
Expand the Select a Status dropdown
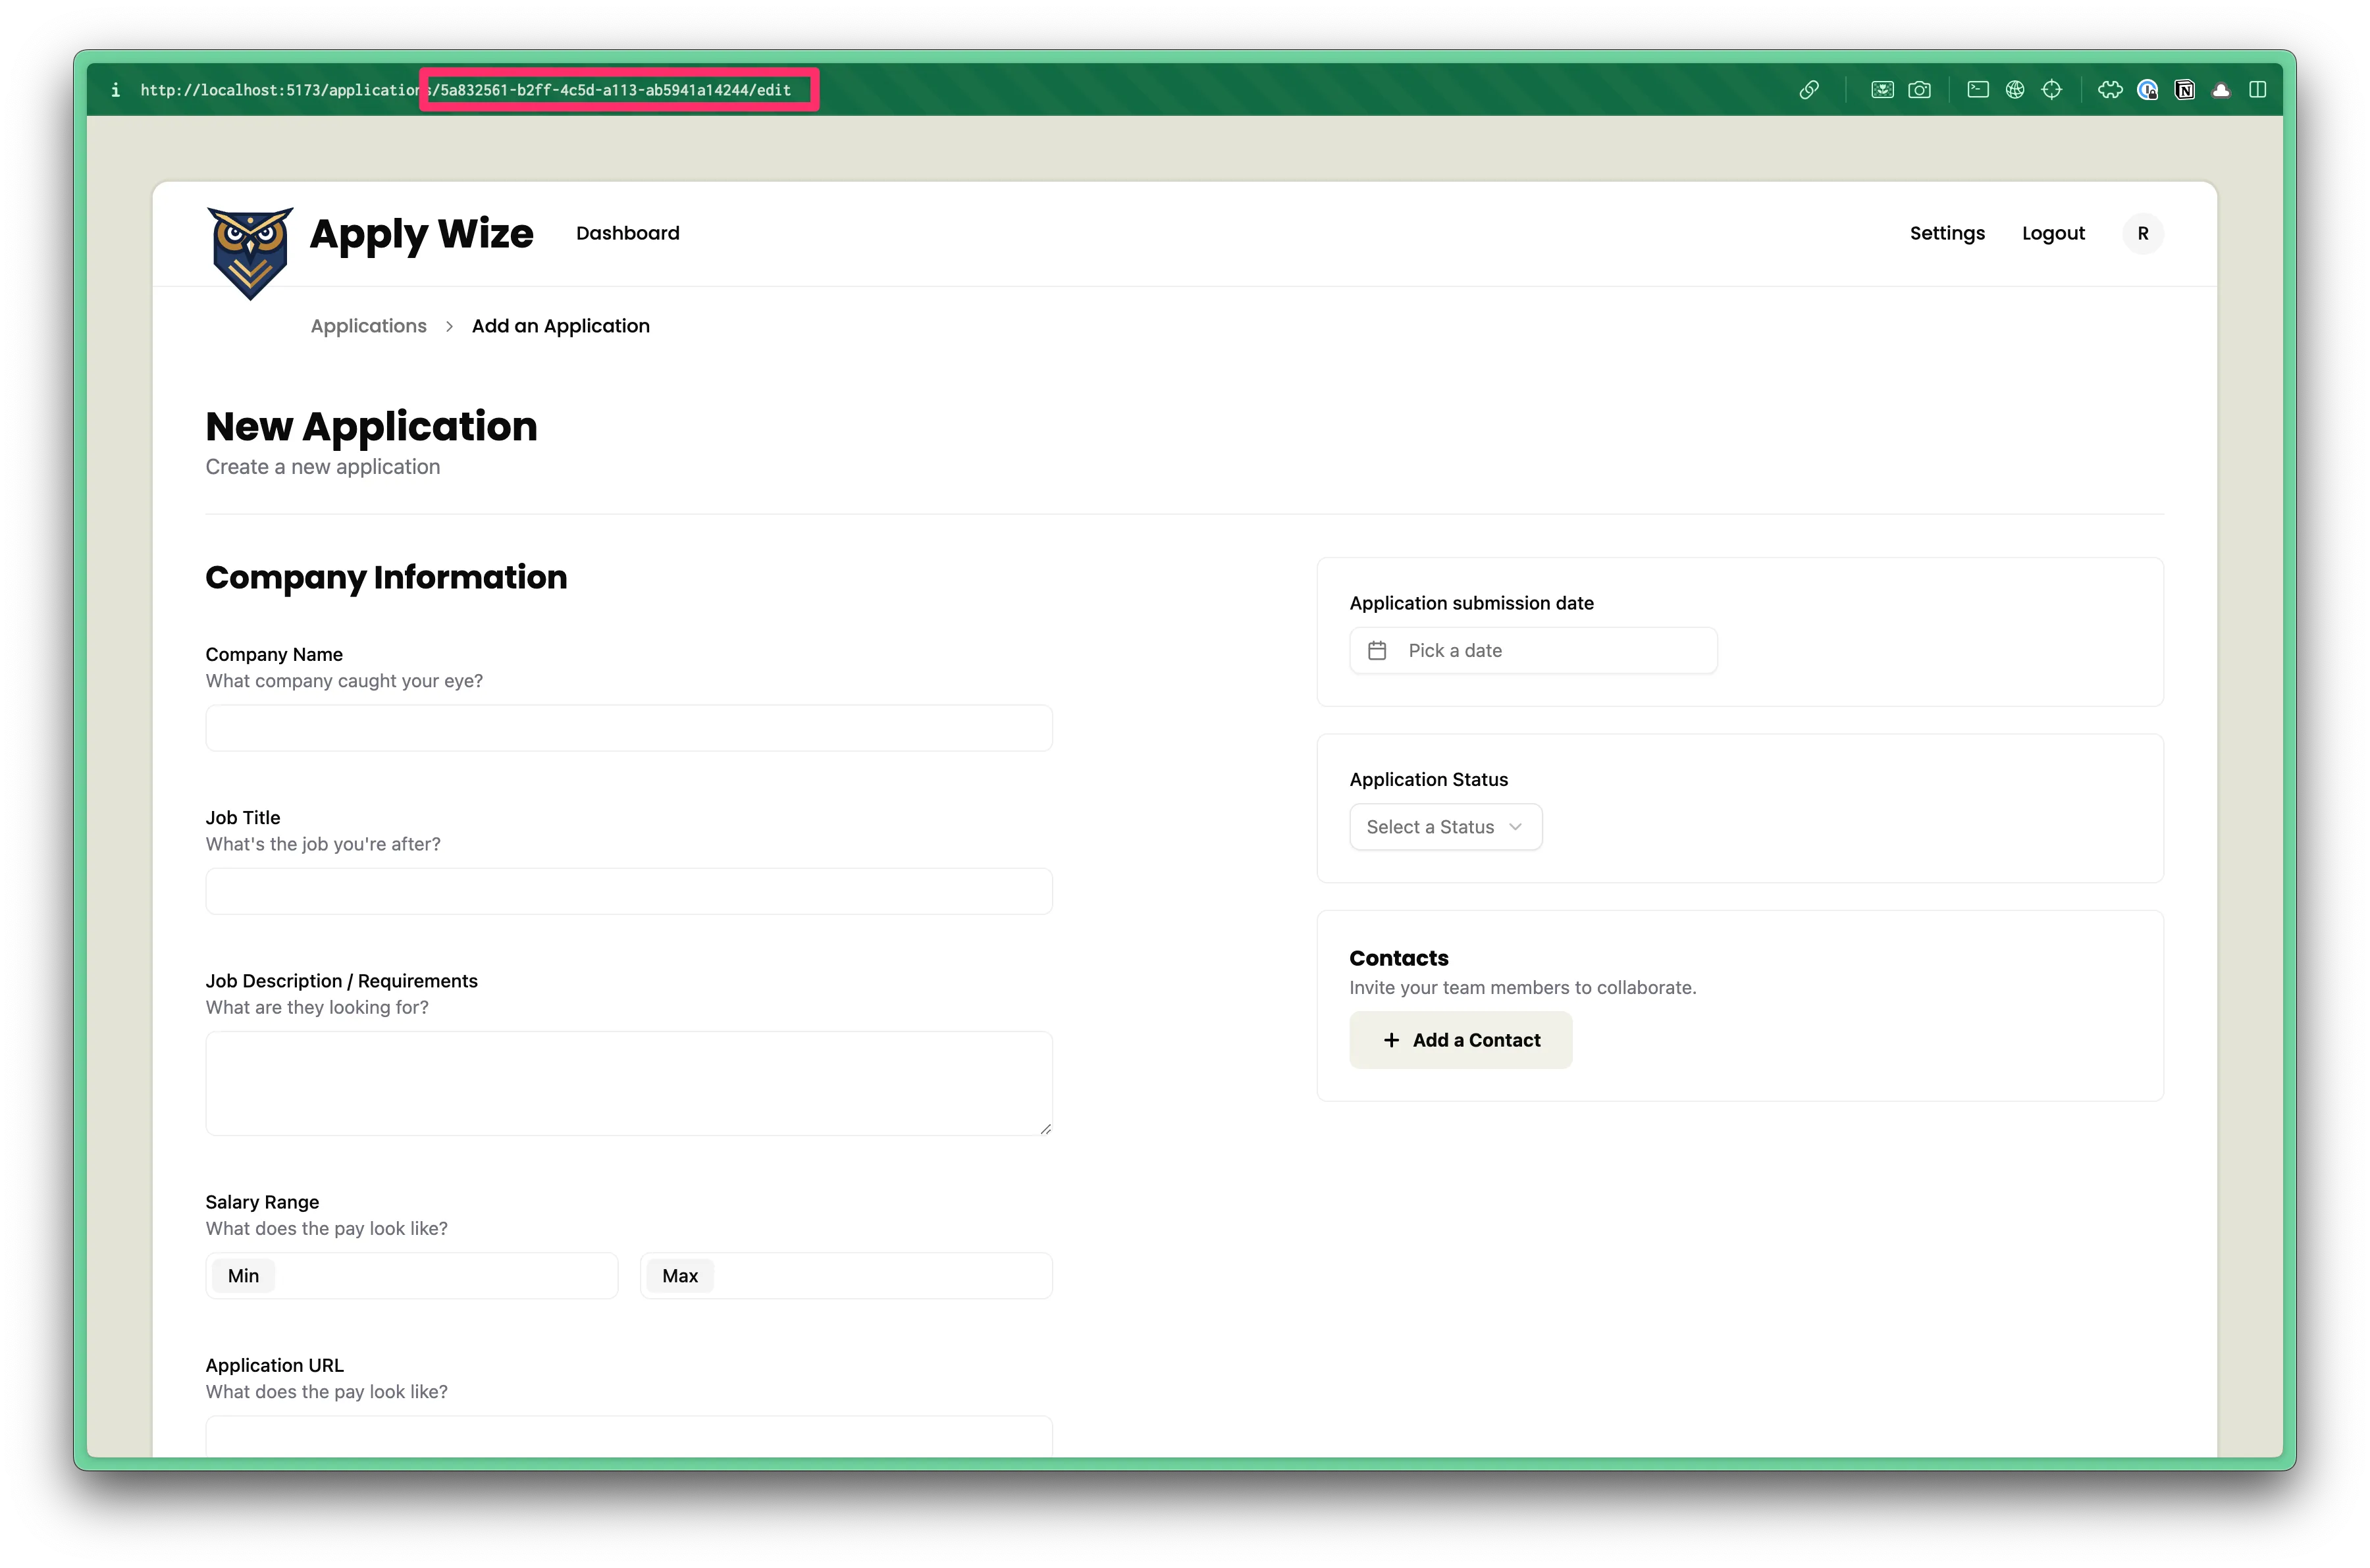click(x=1445, y=827)
